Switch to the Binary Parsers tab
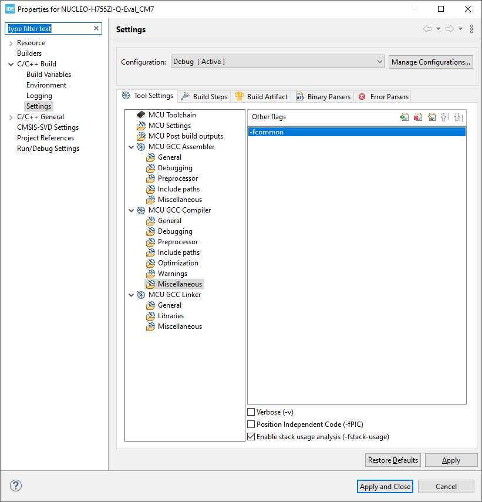This screenshot has width=482, height=502. (323, 96)
